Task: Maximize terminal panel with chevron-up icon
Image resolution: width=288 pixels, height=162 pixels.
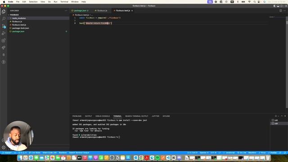Action: tap(282, 116)
